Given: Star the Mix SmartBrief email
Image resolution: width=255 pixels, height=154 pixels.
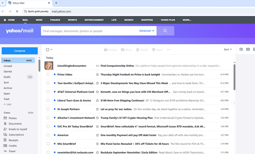Looking at the screenshot, I should tap(97, 144).
